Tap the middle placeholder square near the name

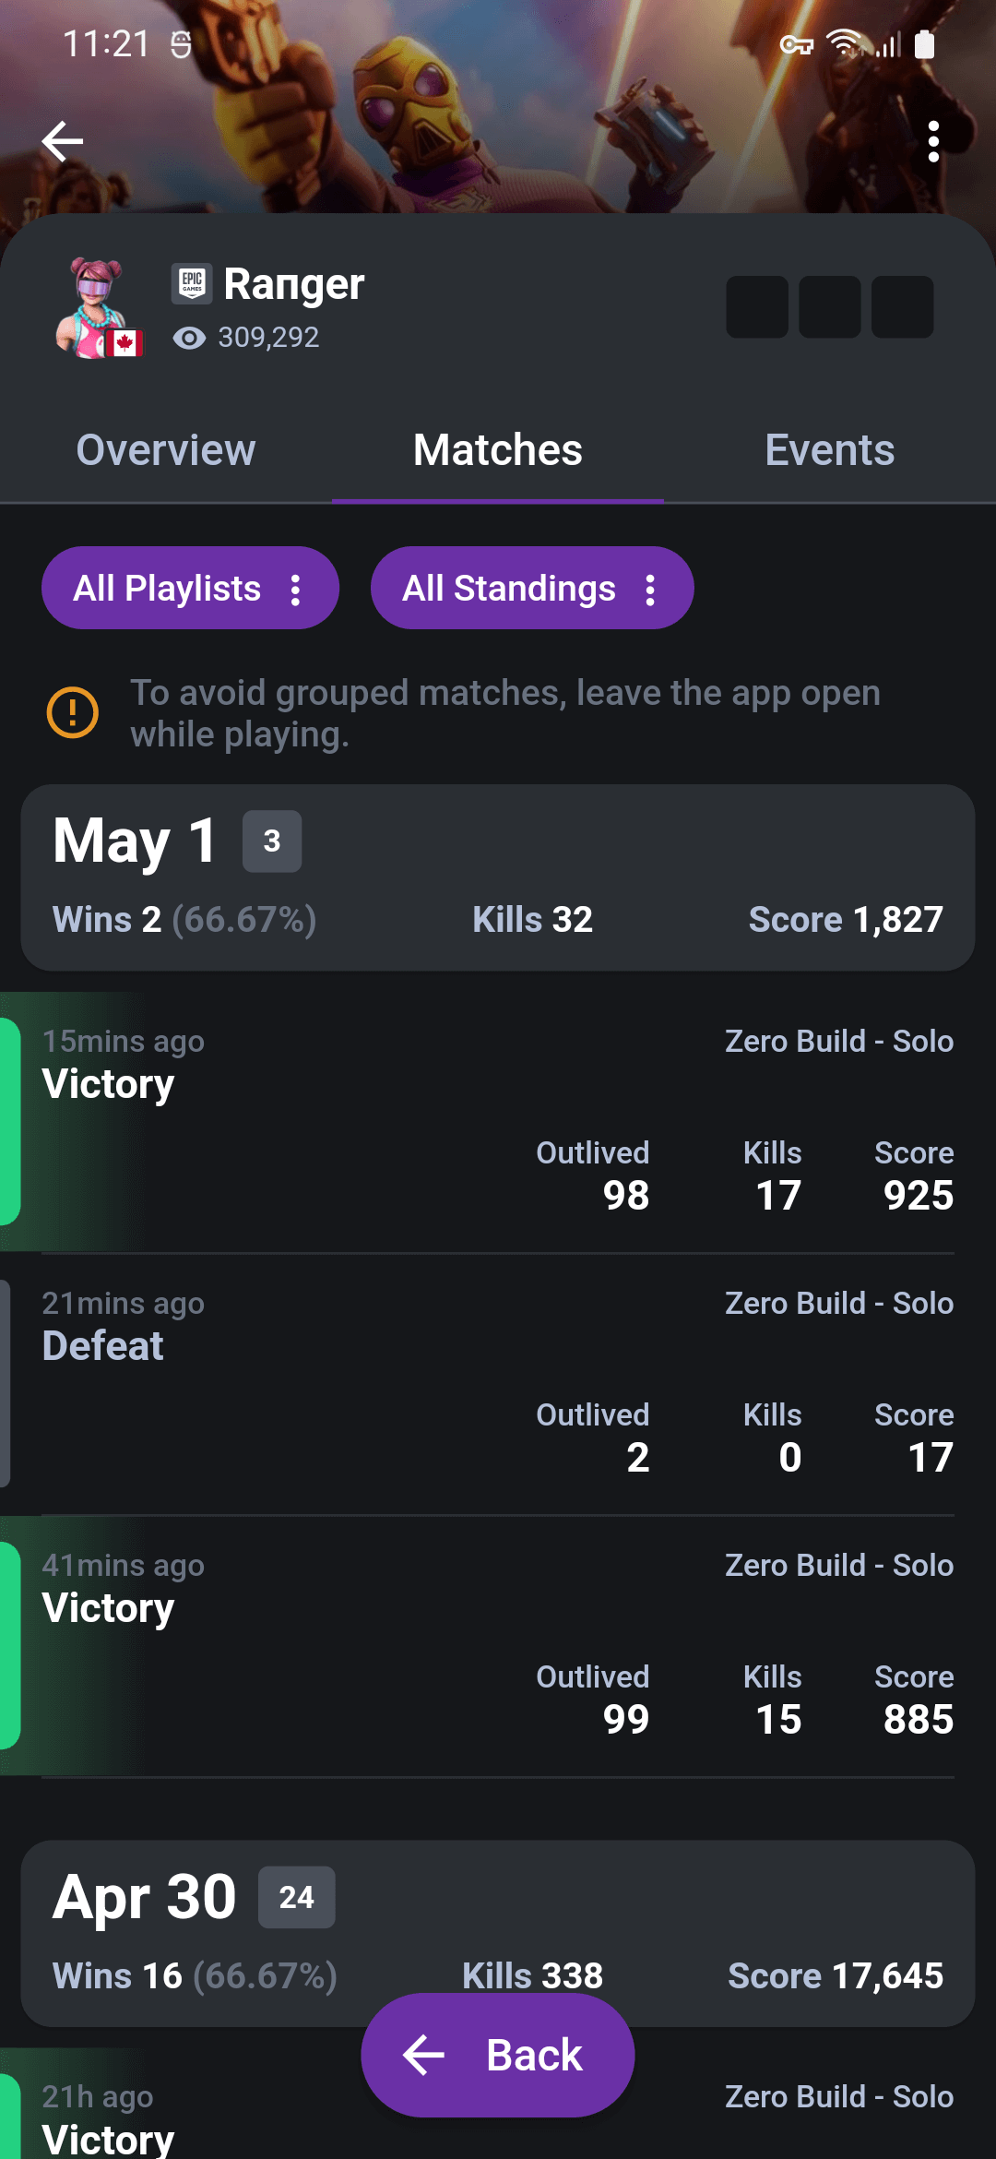[829, 307]
